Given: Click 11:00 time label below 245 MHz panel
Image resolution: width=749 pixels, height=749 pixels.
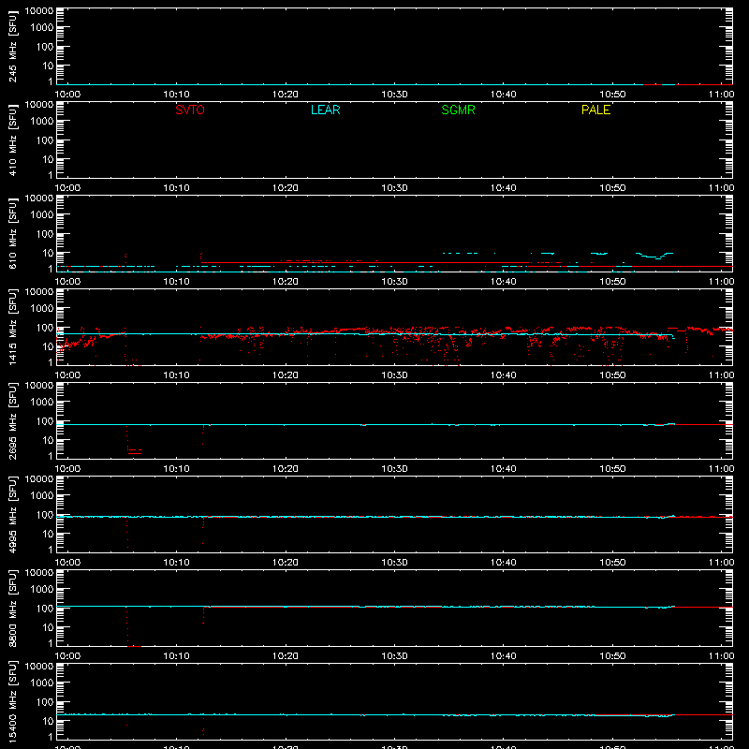Looking at the screenshot, I should [x=721, y=95].
